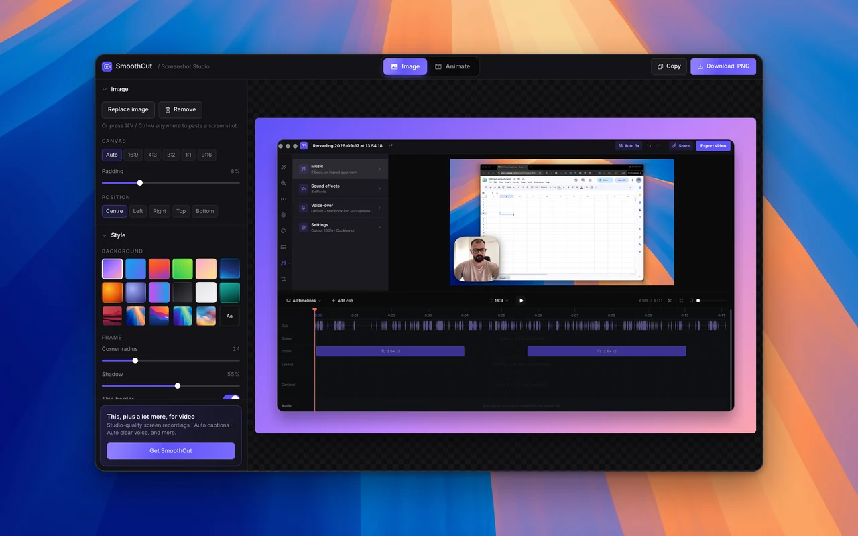Click the Get SmoothCut button
The height and width of the screenshot is (536, 858).
point(171,451)
